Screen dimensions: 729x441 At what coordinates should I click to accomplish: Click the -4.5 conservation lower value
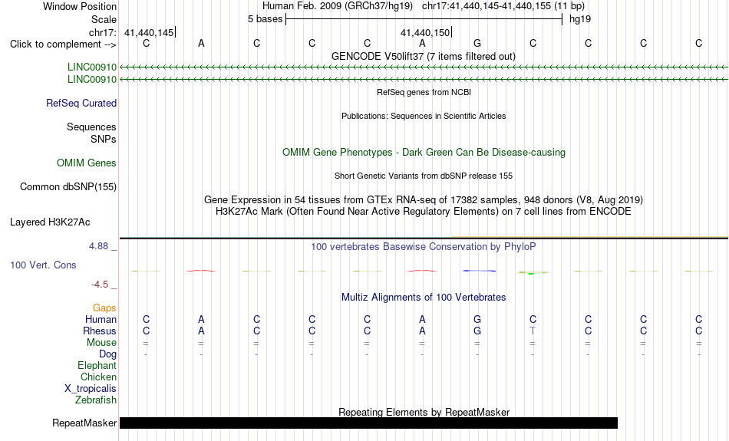(x=100, y=285)
